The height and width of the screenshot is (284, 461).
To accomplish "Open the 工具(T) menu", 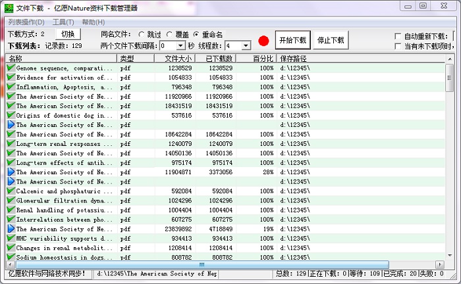I will [63, 22].
